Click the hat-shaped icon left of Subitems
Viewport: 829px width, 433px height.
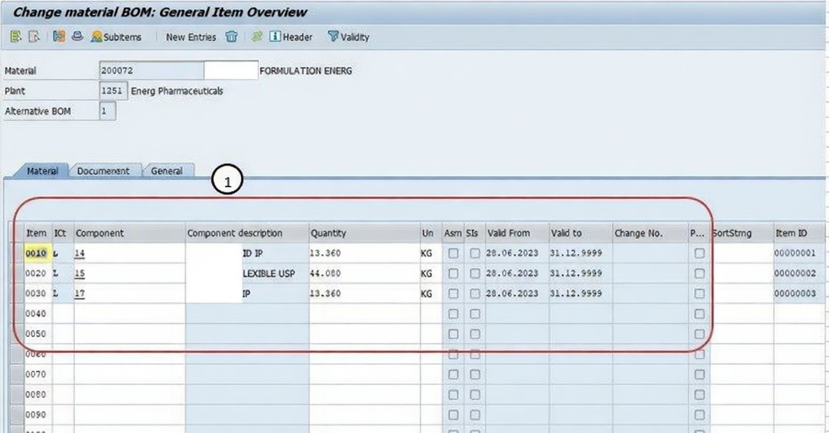click(x=77, y=37)
